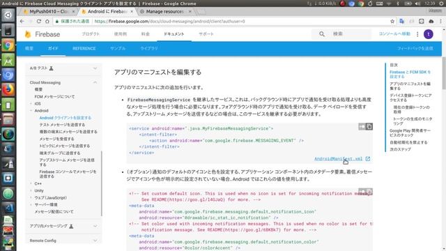Open Chromium from the dock
Image resolution: width=446 pixels, height=251 pixels.
click(x=8, y=75)
